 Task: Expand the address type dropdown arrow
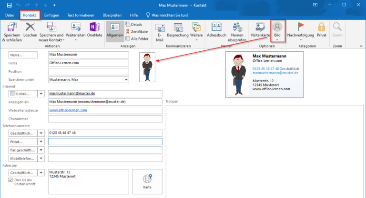(x=41, y=173)
